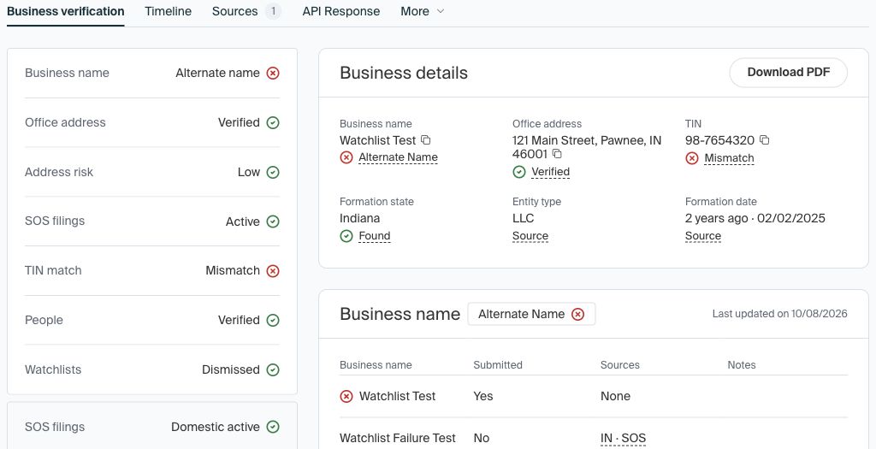876x449 pixels.
Task: Click red X icon in Business name summary row
Action: 273,74
